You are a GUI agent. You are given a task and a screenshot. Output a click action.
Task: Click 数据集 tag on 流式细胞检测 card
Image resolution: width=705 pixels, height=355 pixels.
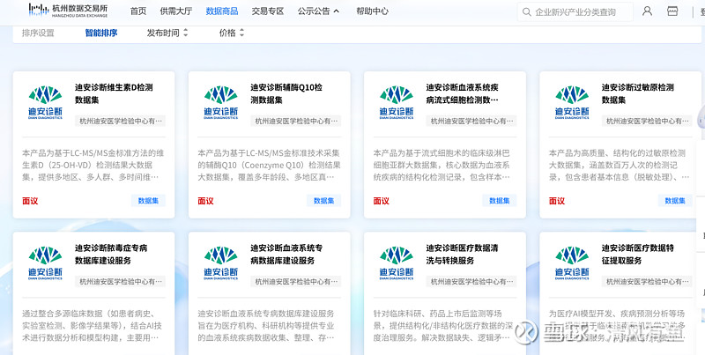[x=500, y=201]
